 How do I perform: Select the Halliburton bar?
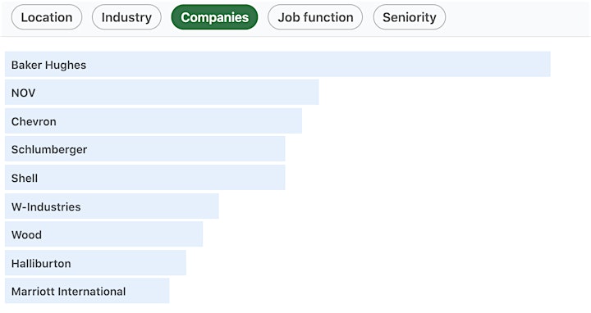coord(95,263)
